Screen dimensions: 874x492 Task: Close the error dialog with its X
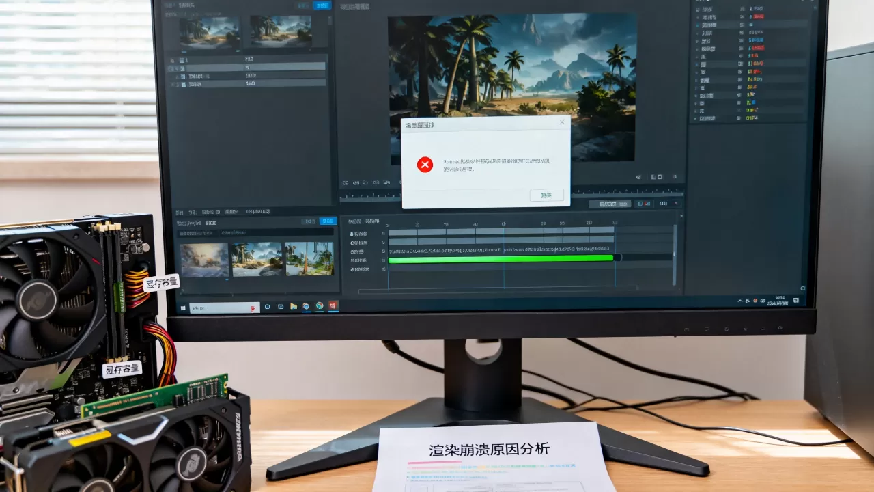tap(562, 122)
